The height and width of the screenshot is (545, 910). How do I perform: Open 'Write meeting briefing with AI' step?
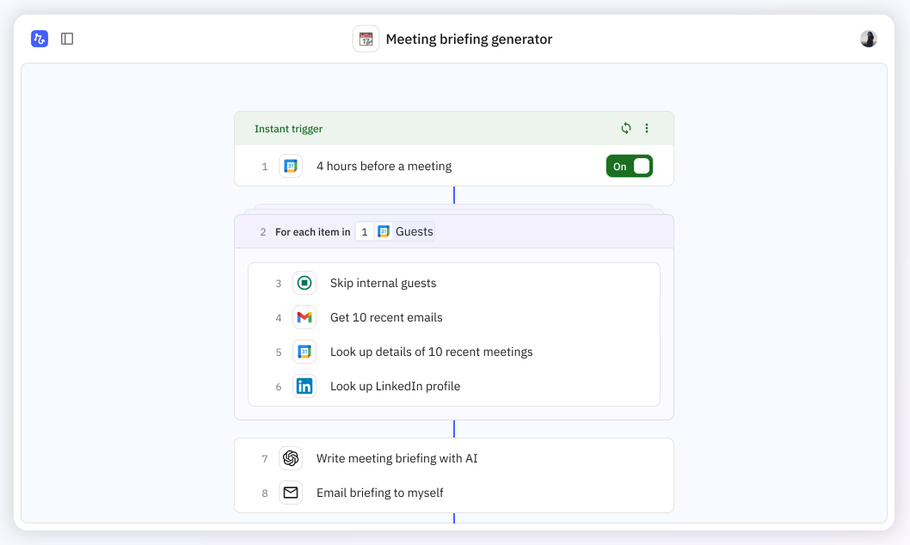coord(397,458)
